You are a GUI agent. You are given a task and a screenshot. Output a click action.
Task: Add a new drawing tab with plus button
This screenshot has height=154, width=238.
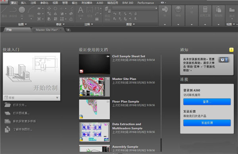68,30
